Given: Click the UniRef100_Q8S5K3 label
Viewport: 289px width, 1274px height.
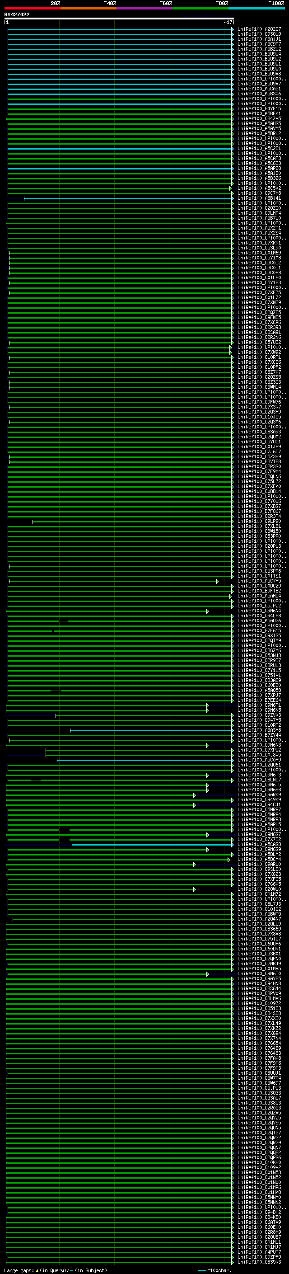Looking at the screenshot, I should [259, 1263].
